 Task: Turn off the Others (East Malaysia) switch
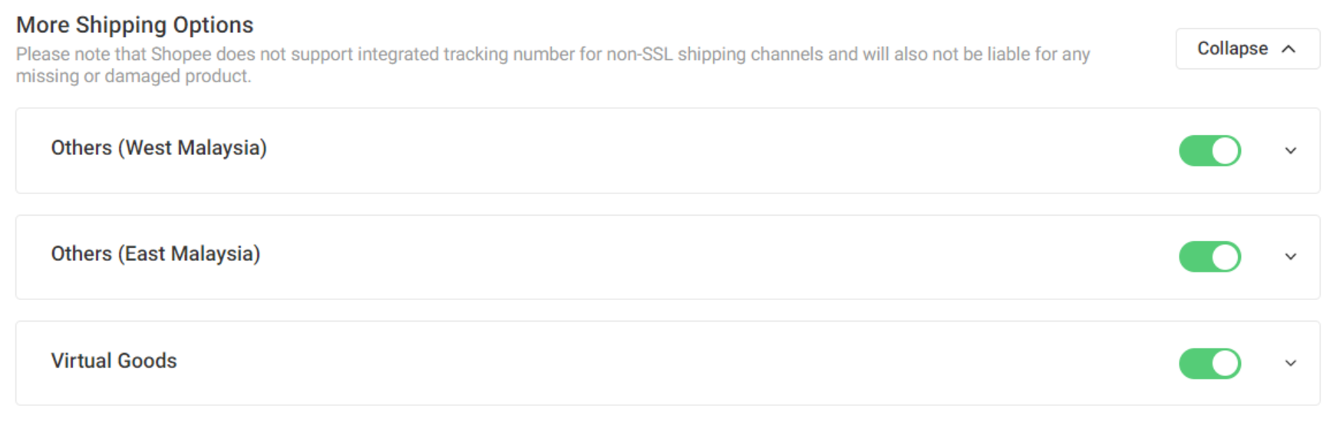[x=1209, y=257]
